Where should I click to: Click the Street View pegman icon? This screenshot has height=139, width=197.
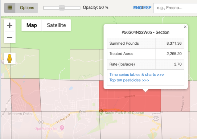(10, 58)
